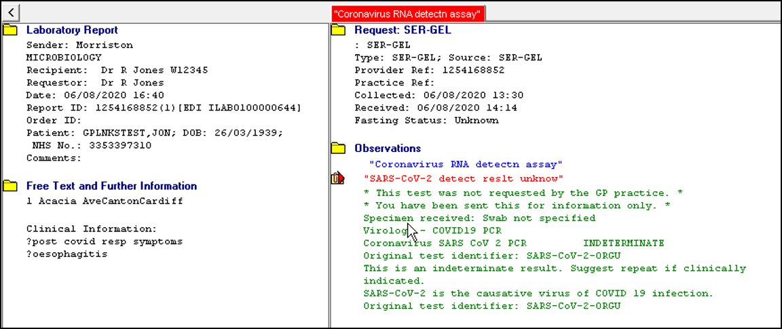Click the Practice Ref: line
The image size is (782, 329).
[394, 82]
